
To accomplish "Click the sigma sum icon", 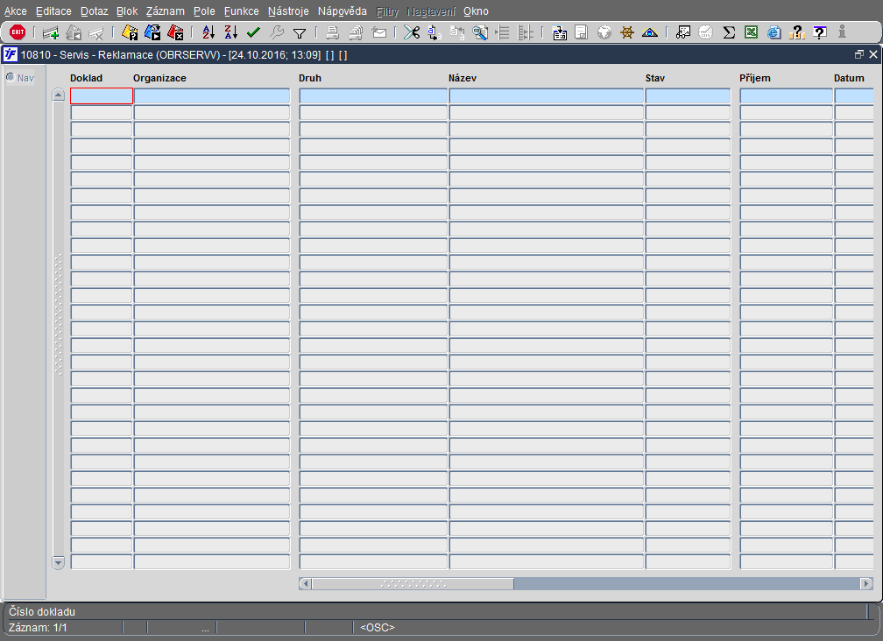I will (729, 32).
